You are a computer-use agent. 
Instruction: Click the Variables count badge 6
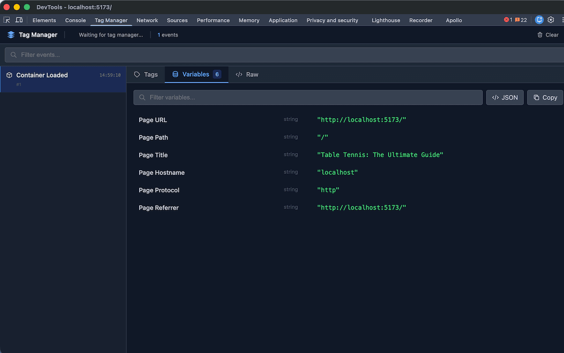pyautogui.click(x=217, y=75)
